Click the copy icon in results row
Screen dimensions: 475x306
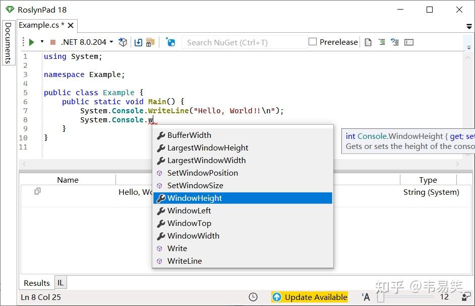37,191
